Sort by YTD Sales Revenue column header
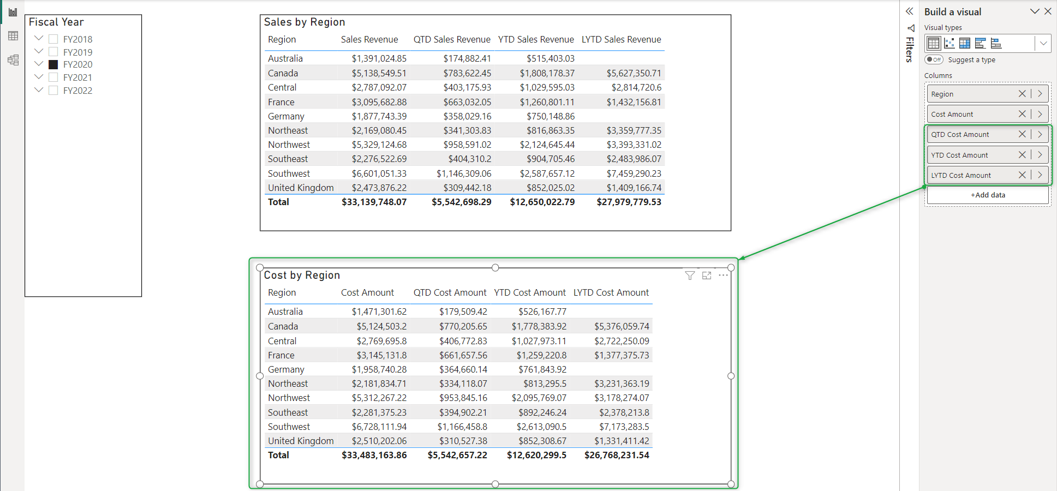This screenshot has width=1057, height=491. point(535,39)
